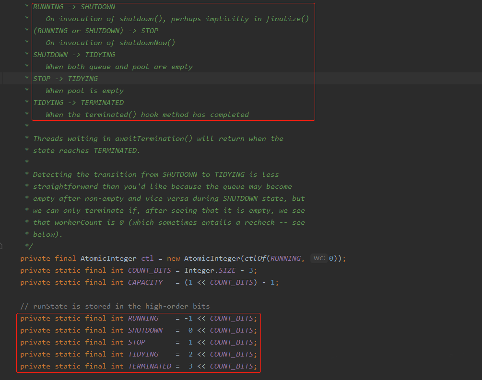The image size is (482, 380).
Task: Click the 'SHUTDOWN -> TIDYING' comment line
Action: 74,55
